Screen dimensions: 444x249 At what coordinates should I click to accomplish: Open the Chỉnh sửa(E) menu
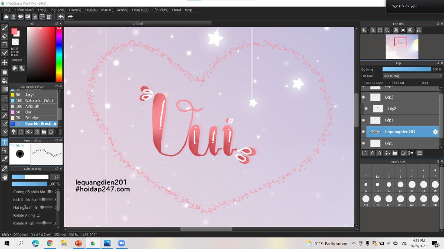click(x=25, y=10)
